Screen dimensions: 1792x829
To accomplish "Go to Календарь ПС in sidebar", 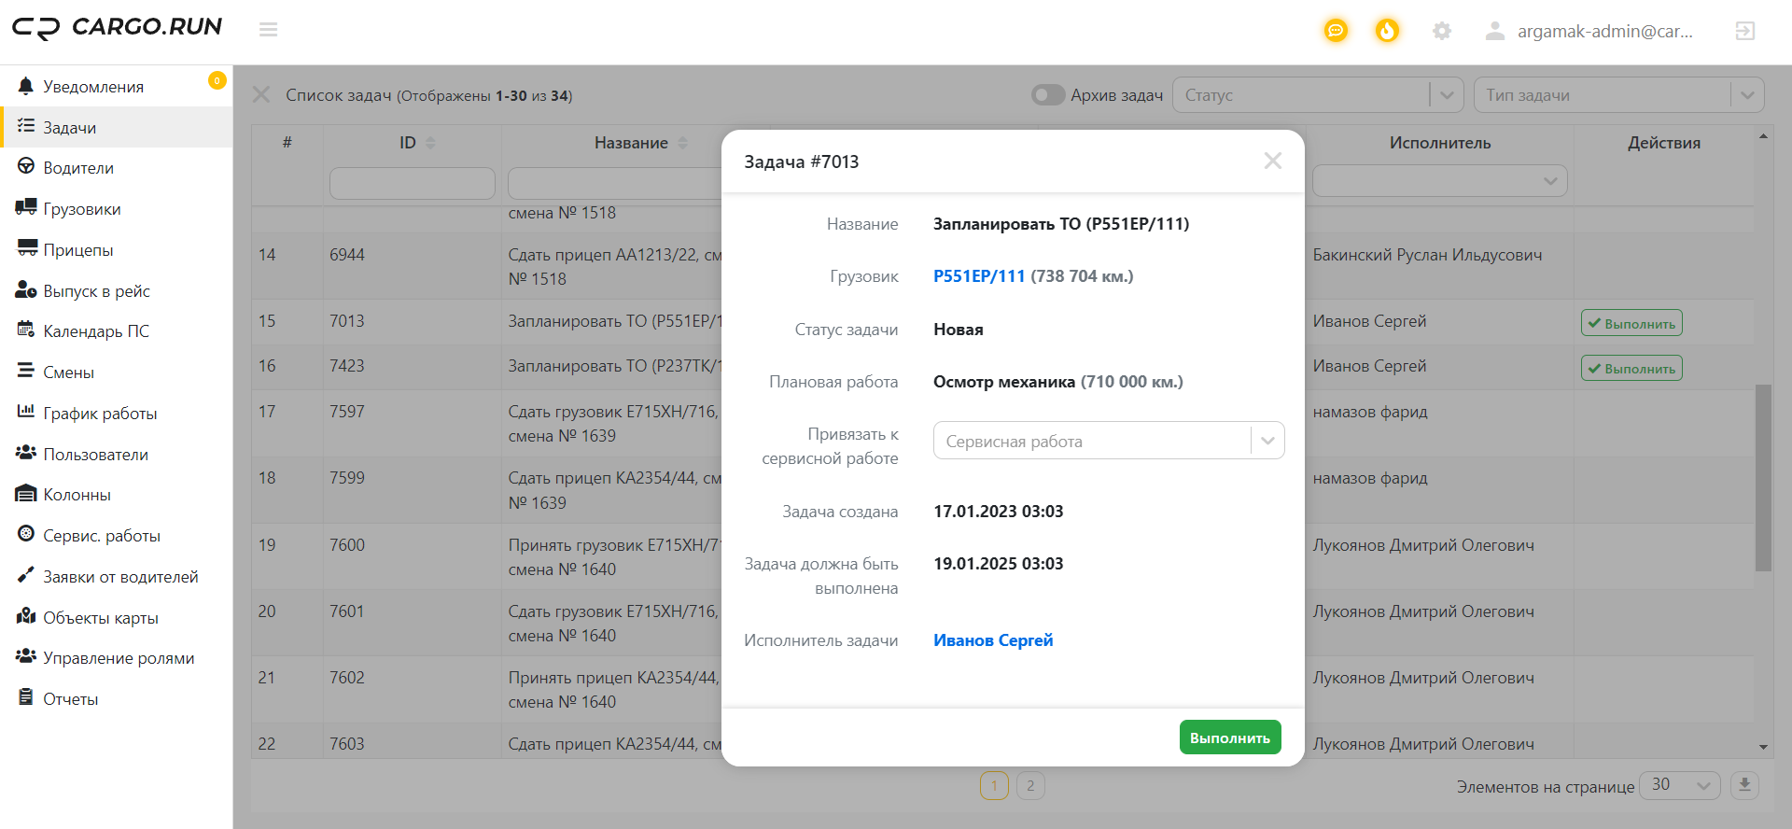I will (95, 331).
